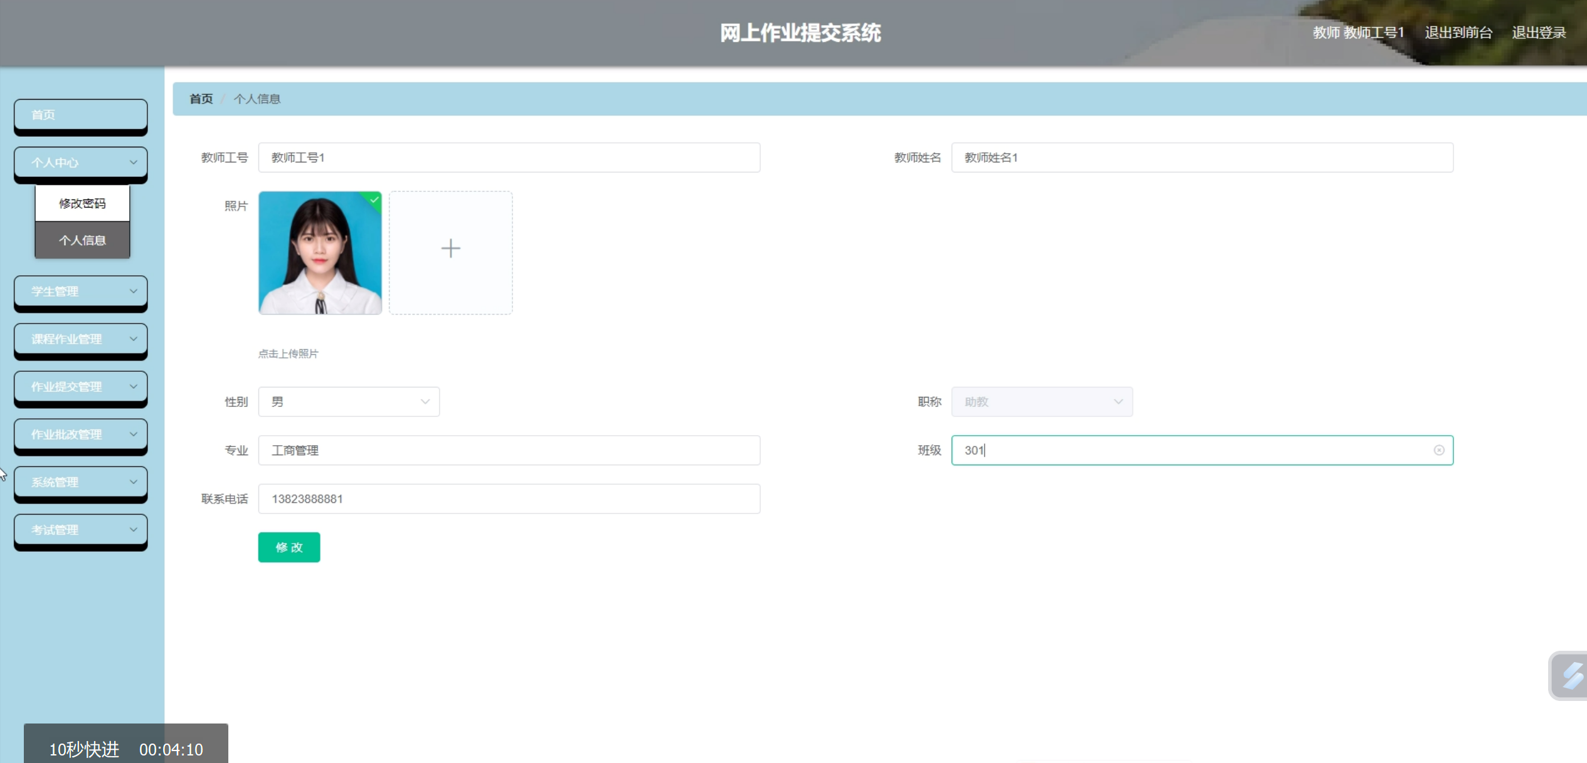Screen dimensions: 1587x763
Task: Collapse the 个人中心 sidebar menu
Action: pyautogui.click(x=80, y=162)
